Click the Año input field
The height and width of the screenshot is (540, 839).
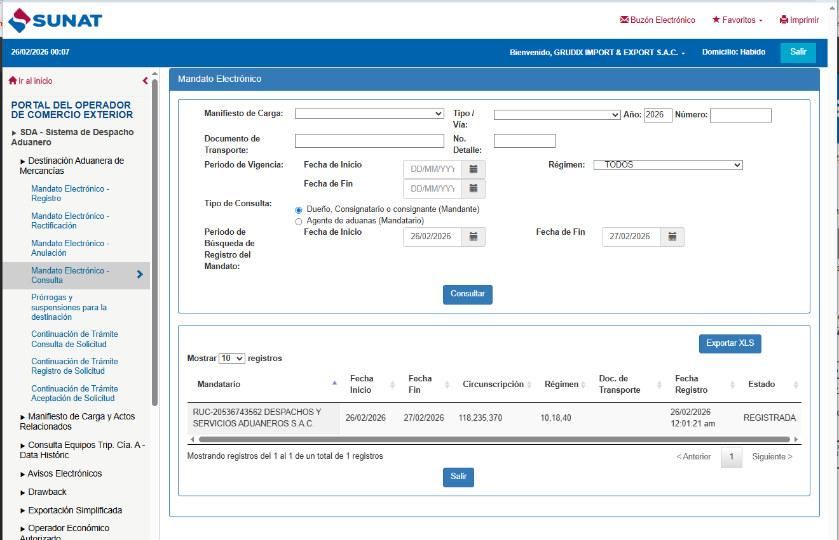(x=658, y=115)
